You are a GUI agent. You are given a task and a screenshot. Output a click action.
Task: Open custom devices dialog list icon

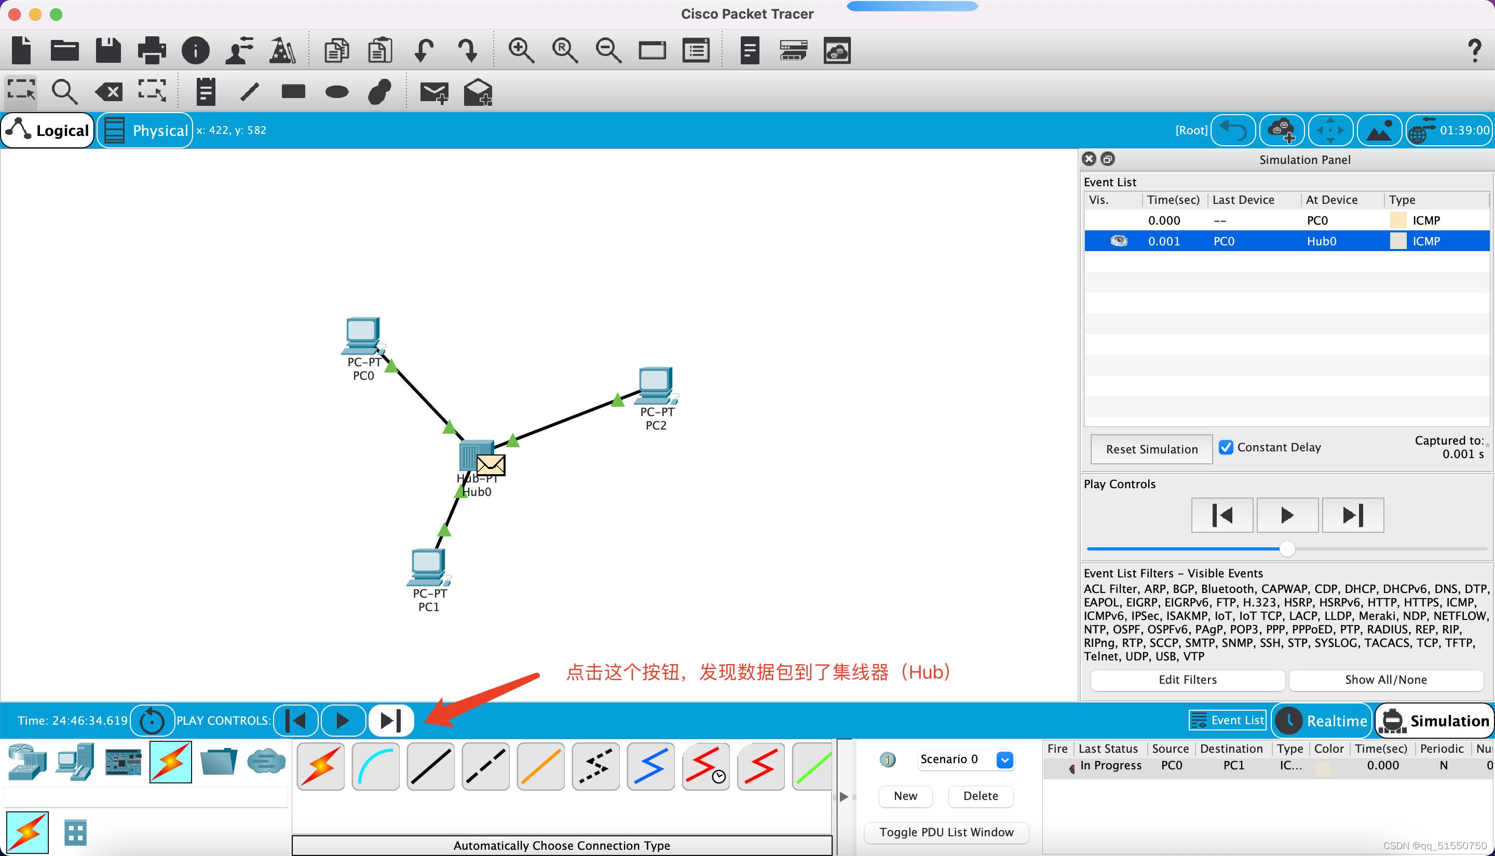696,50
